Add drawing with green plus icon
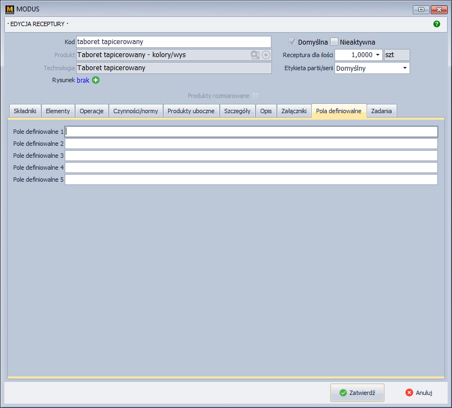 tap(96, 80)
